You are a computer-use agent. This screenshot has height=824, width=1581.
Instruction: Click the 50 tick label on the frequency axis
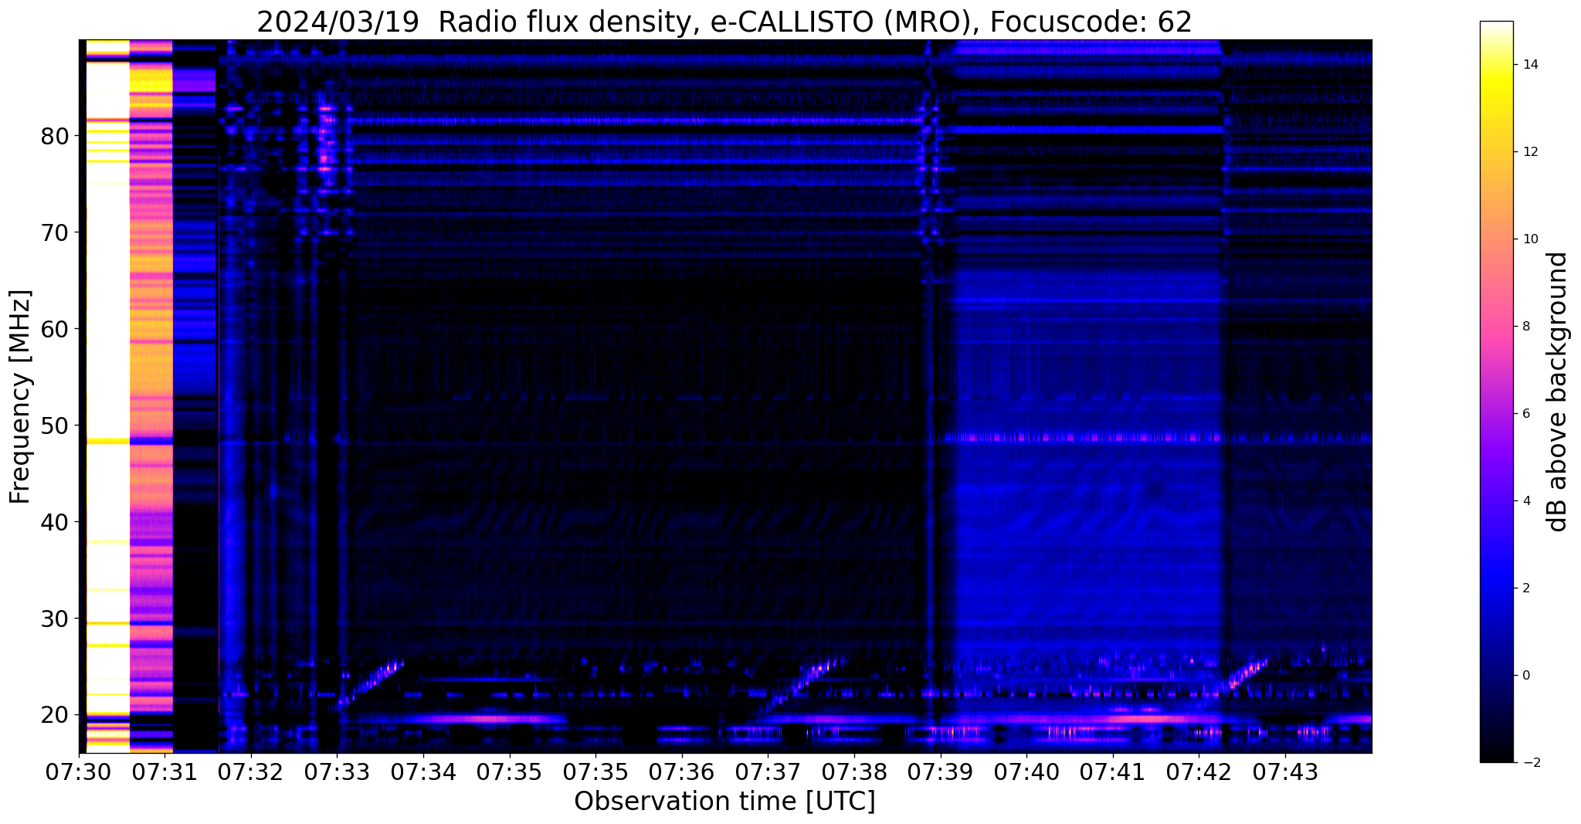[55, 426]
